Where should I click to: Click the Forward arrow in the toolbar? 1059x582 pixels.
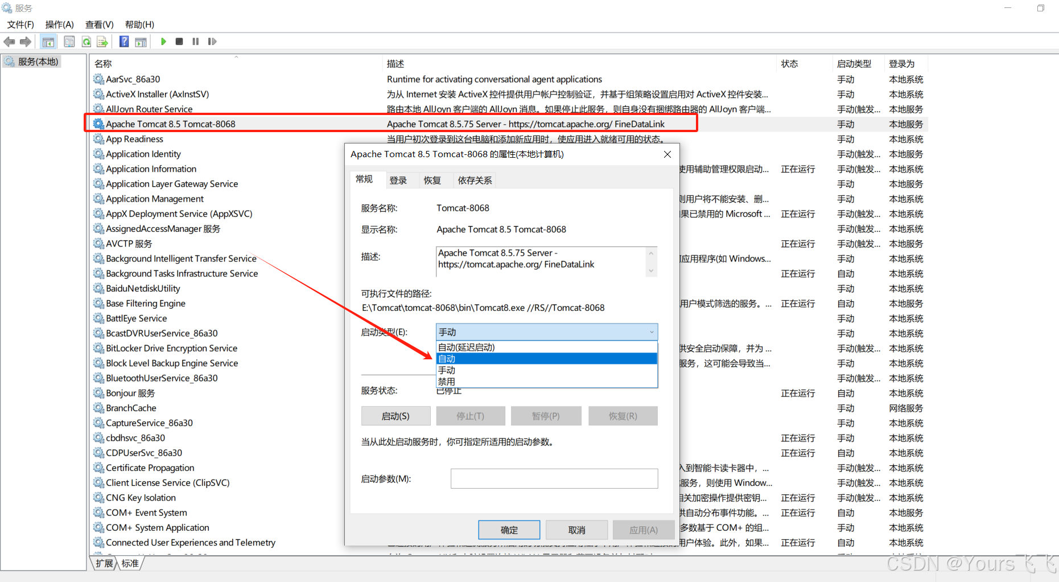(26, 42)
